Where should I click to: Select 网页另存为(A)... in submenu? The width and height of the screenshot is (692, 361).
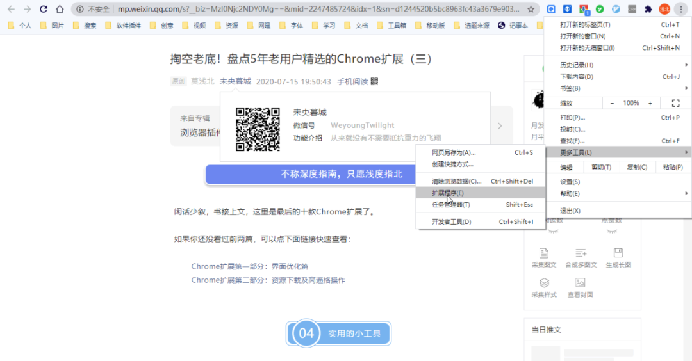click(x=481, y=152)
